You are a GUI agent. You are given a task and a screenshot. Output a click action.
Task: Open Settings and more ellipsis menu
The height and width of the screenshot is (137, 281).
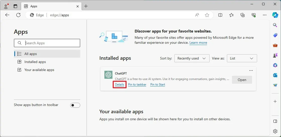point(265,15)
